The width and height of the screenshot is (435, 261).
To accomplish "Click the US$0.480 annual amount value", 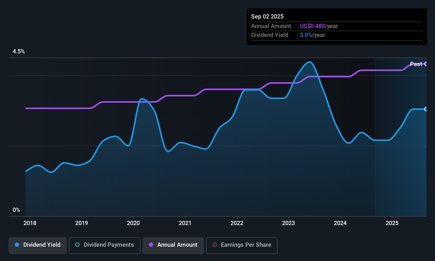I will [x=312, y=26].
